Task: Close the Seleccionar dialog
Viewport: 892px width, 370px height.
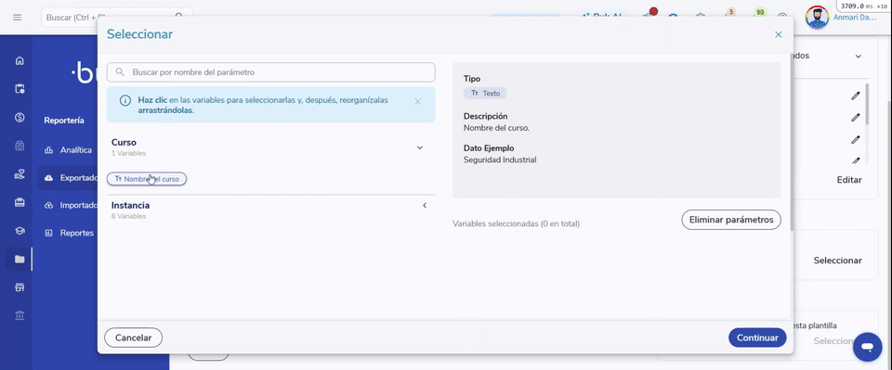Action: [779, 34]
